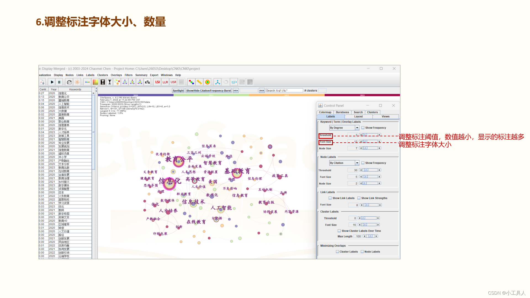The image size is (530, 298).
Task: Click the Spotlight button
Action: click(178, 91)
